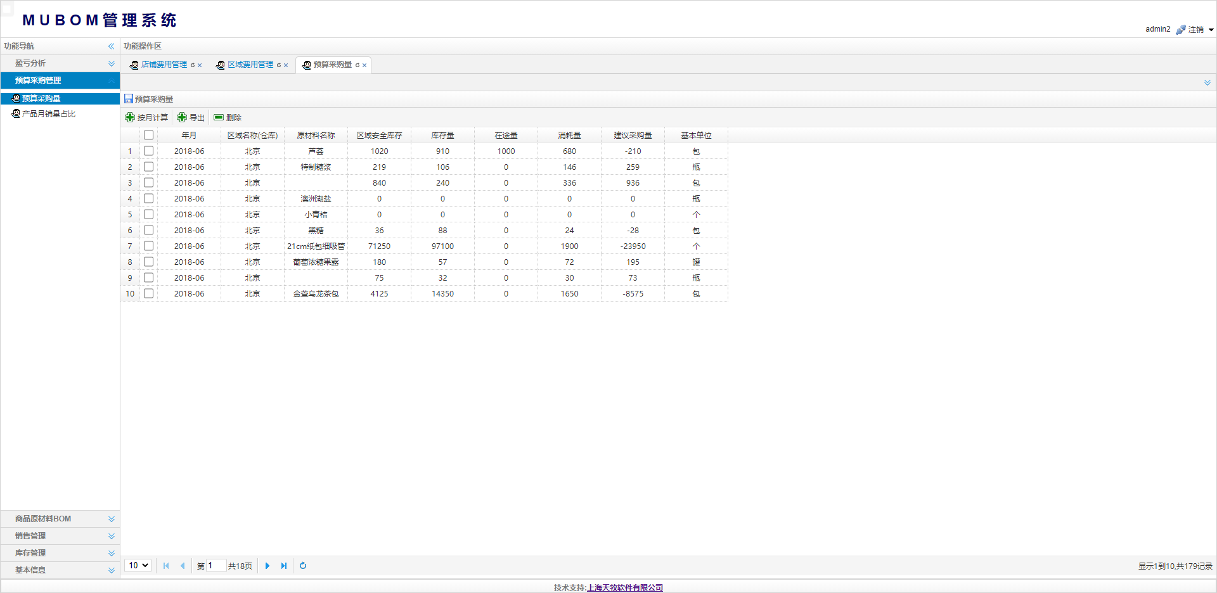This screenshot has width=1217, height=593.
Task: Refresh the 店铺费用管理 tab
Action: click(x=193, y=65)
